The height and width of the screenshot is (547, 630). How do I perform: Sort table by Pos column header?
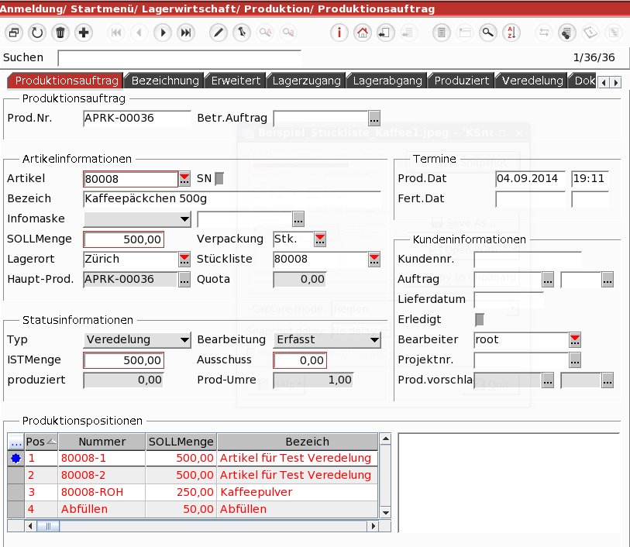coord(41,442)
